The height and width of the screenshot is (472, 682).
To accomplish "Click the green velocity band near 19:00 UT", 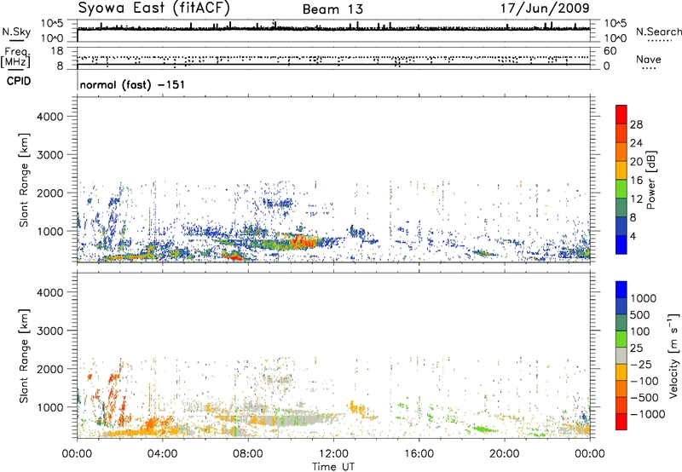I will 483,429.
